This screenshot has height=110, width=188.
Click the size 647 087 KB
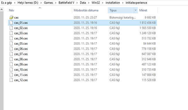tap(149, 54)
